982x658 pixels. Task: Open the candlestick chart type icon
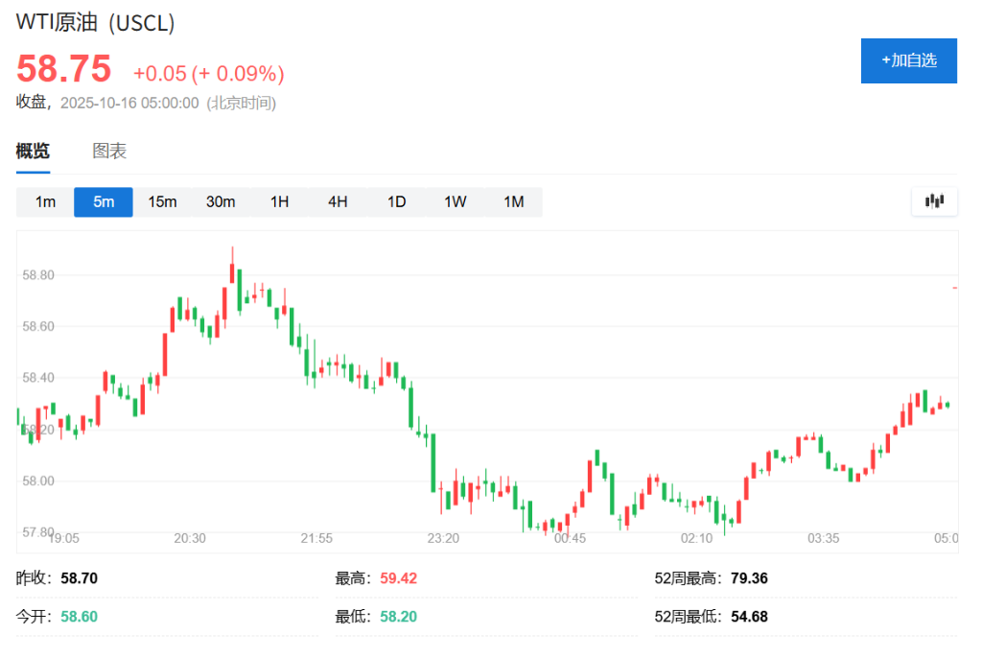coord(934,201)
